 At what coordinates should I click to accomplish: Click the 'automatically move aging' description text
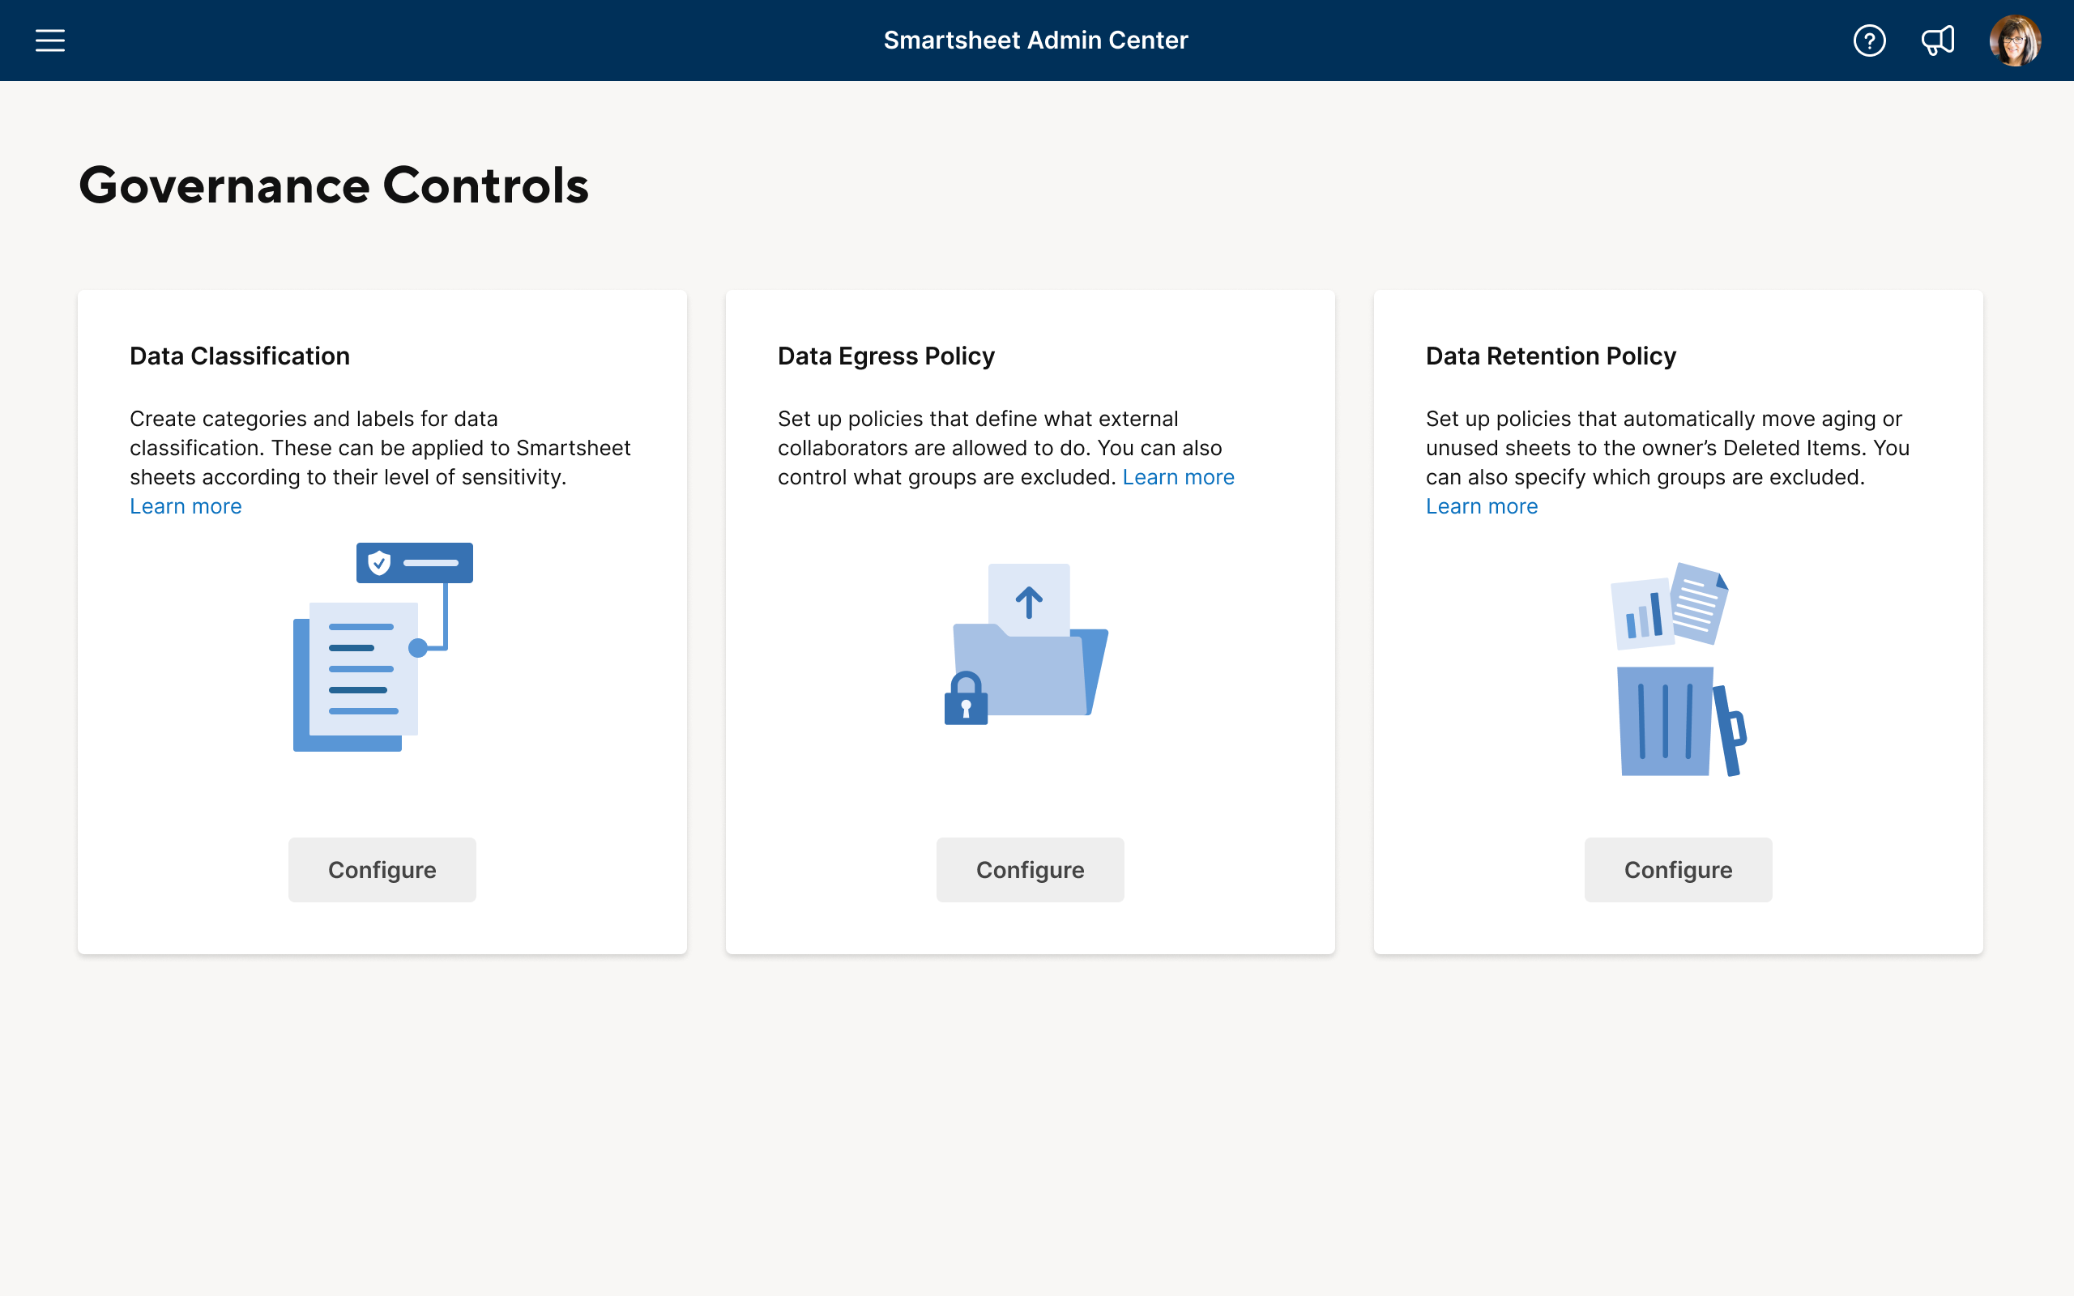(x=1668, y=447)
